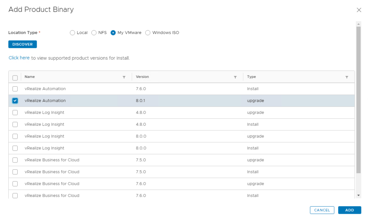Viewport: 368px width, 221px height.
Task: Click the CANCEL button
Action: coord(322,210)
